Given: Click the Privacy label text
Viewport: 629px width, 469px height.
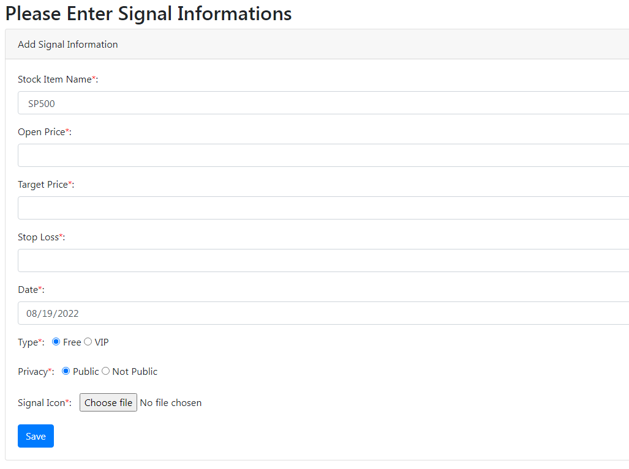Looking at the screenshot, I should pyautogui.click(x=32, y=372).
